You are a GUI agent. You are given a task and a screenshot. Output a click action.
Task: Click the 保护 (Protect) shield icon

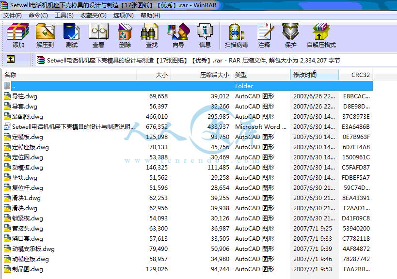click(290, 31)
